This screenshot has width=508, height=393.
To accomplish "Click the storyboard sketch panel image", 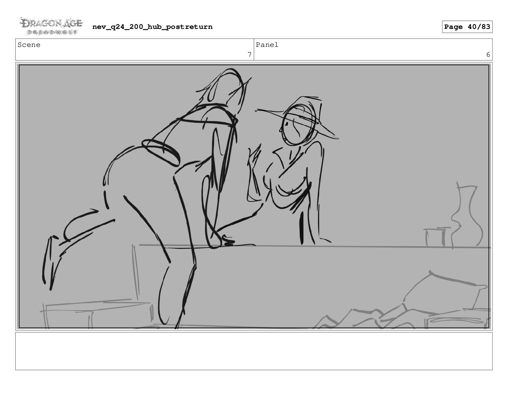I will [x=254, y=196].
